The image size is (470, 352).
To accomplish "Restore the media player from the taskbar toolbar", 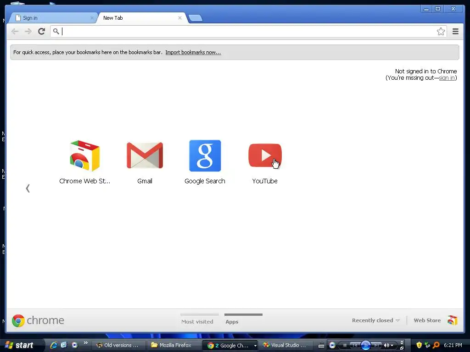I will pos(402,348).
